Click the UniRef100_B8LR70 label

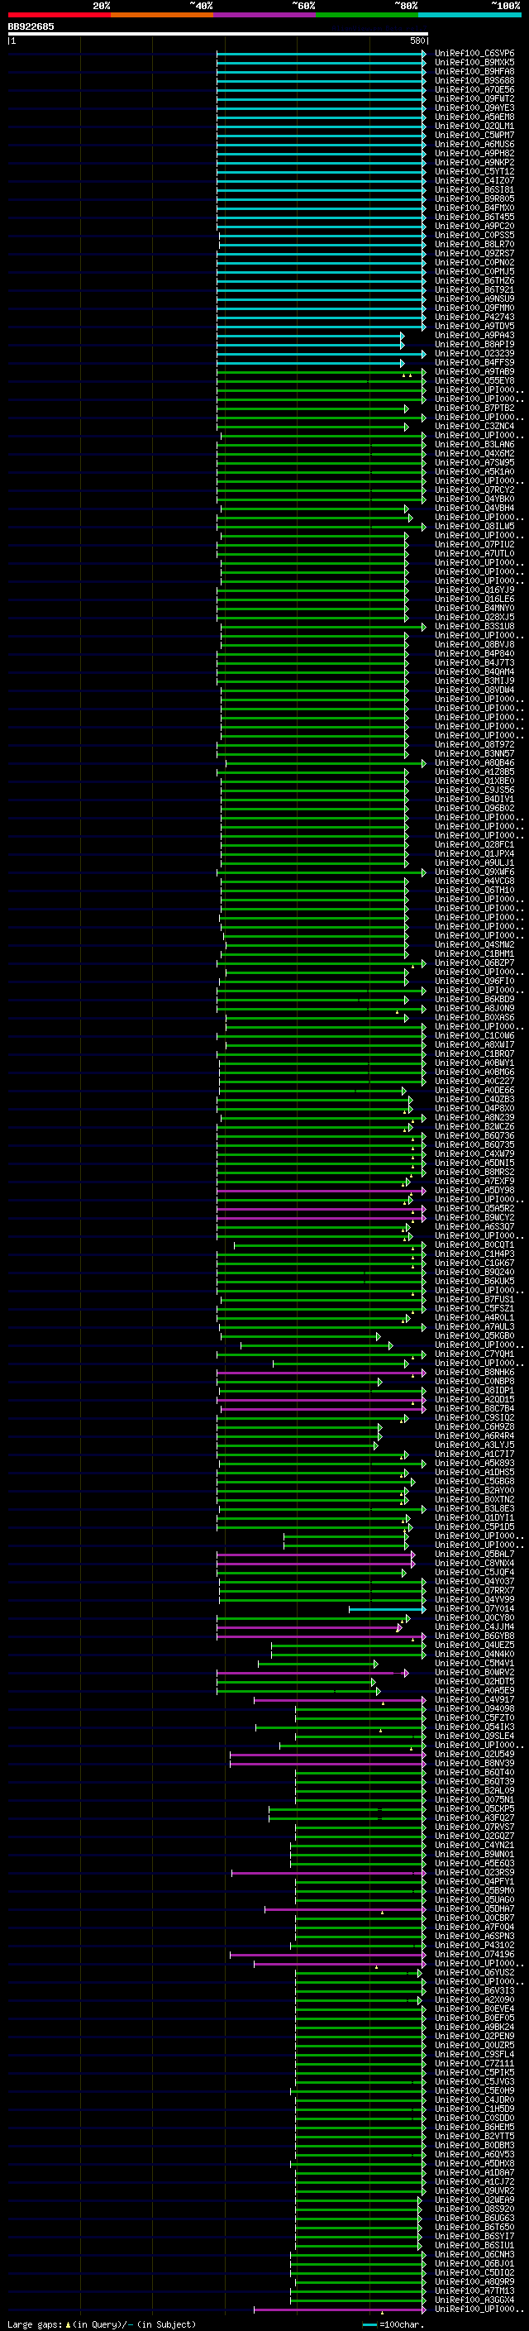point(474,244)
